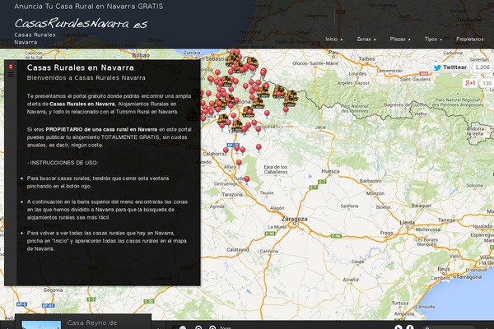Click the Bilbao label on the map

tap(141, 55)
